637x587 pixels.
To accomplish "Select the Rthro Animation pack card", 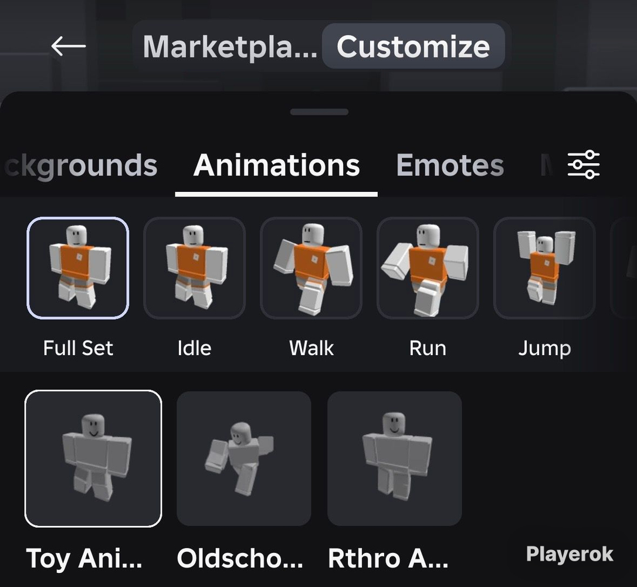I will pyautogui.click(x=395, y=458).
